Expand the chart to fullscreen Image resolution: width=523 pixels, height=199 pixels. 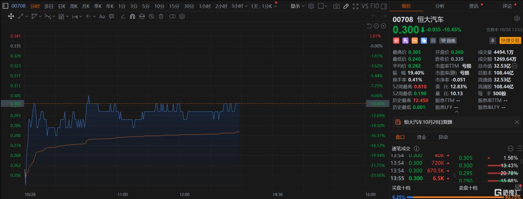[356, 6]
